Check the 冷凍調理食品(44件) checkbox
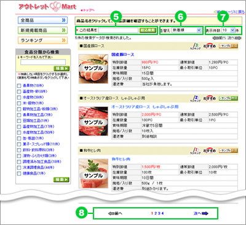 [x=19, y=168]
